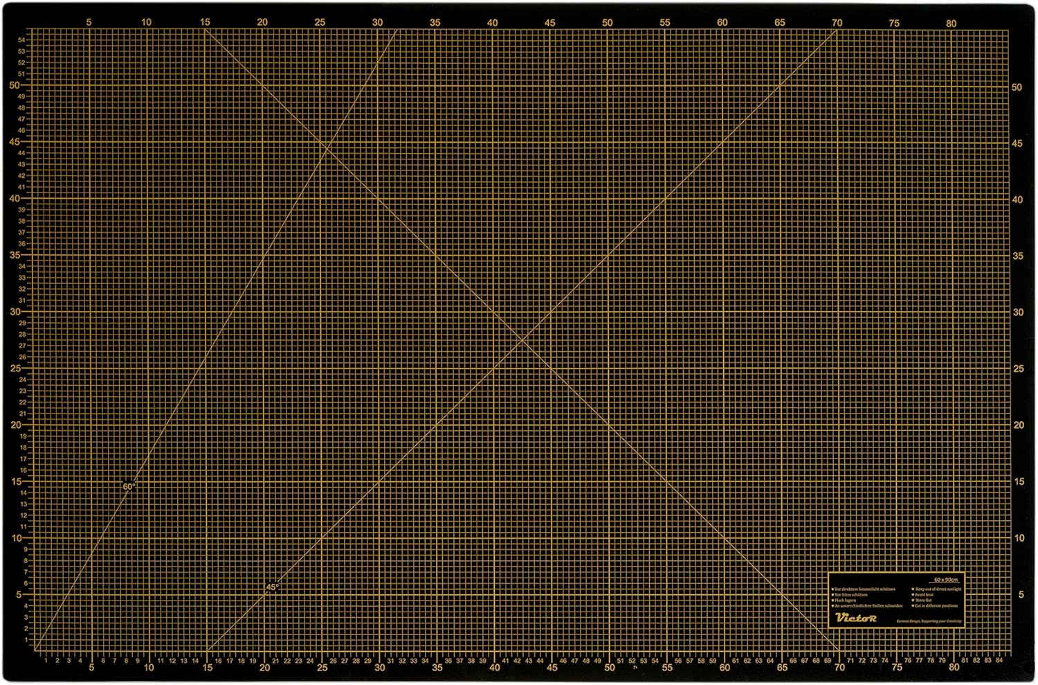Click the "Store flat" instruction

(922, 600)
